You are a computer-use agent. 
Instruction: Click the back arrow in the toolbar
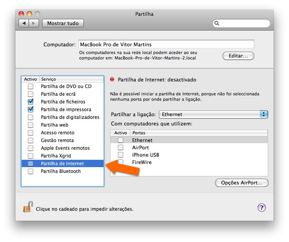pos(24,23)
